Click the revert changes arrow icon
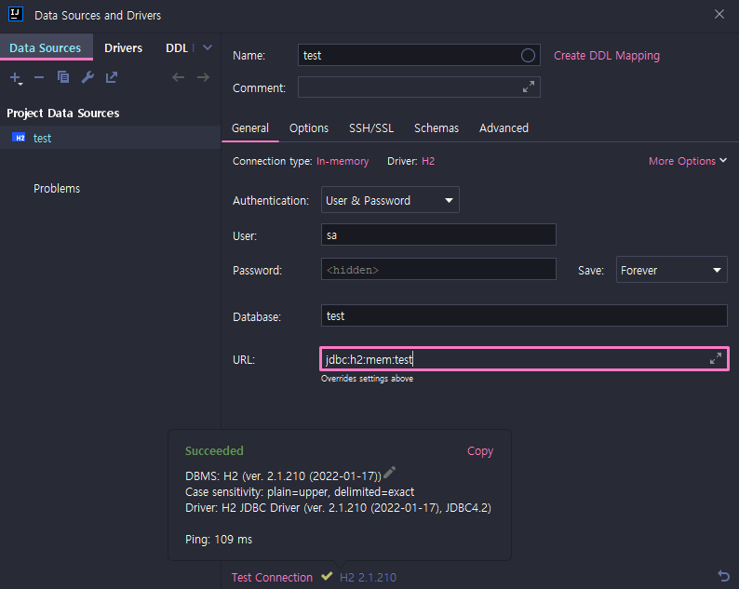The image size is (739, 589). point(723,576)
